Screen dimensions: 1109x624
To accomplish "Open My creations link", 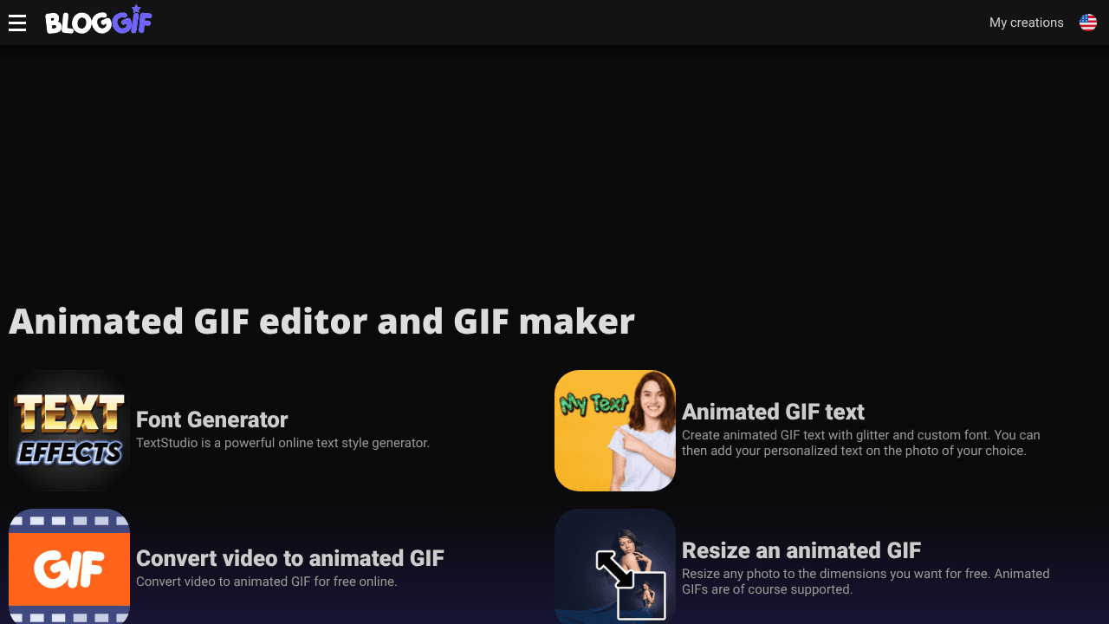I will point(1026,23).
